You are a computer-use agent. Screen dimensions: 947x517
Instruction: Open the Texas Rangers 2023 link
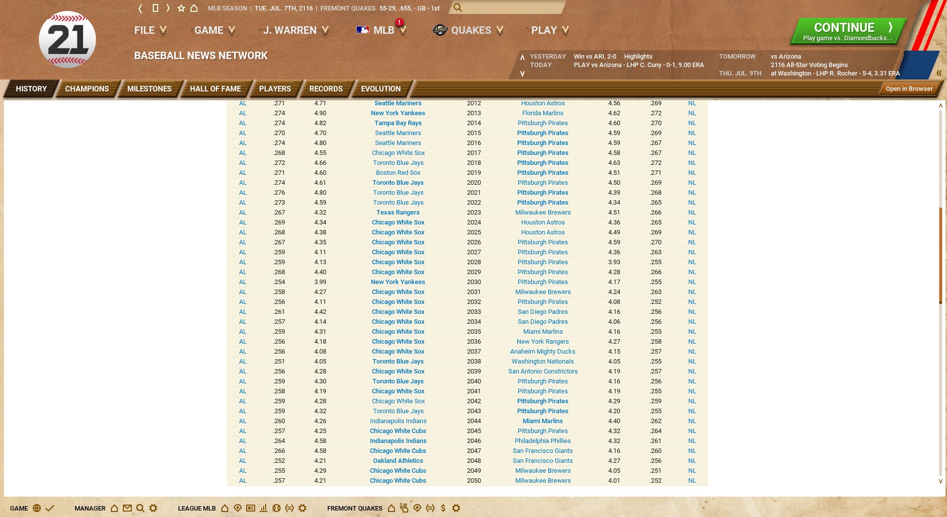[398, 213]
